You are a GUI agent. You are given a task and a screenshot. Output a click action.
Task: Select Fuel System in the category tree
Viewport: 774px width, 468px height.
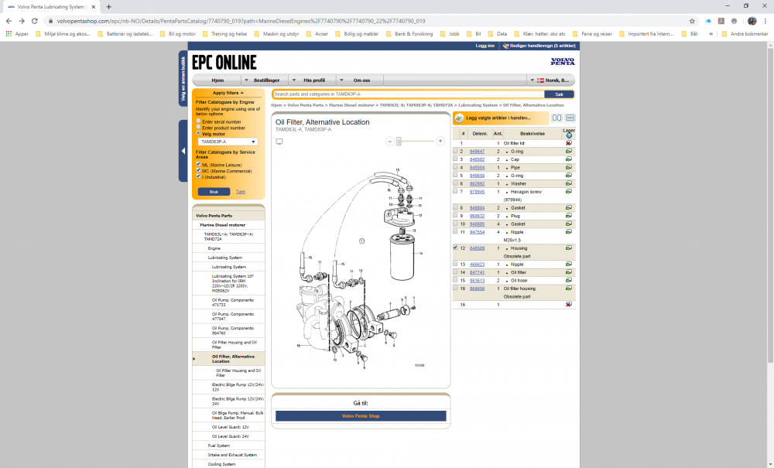219,446
